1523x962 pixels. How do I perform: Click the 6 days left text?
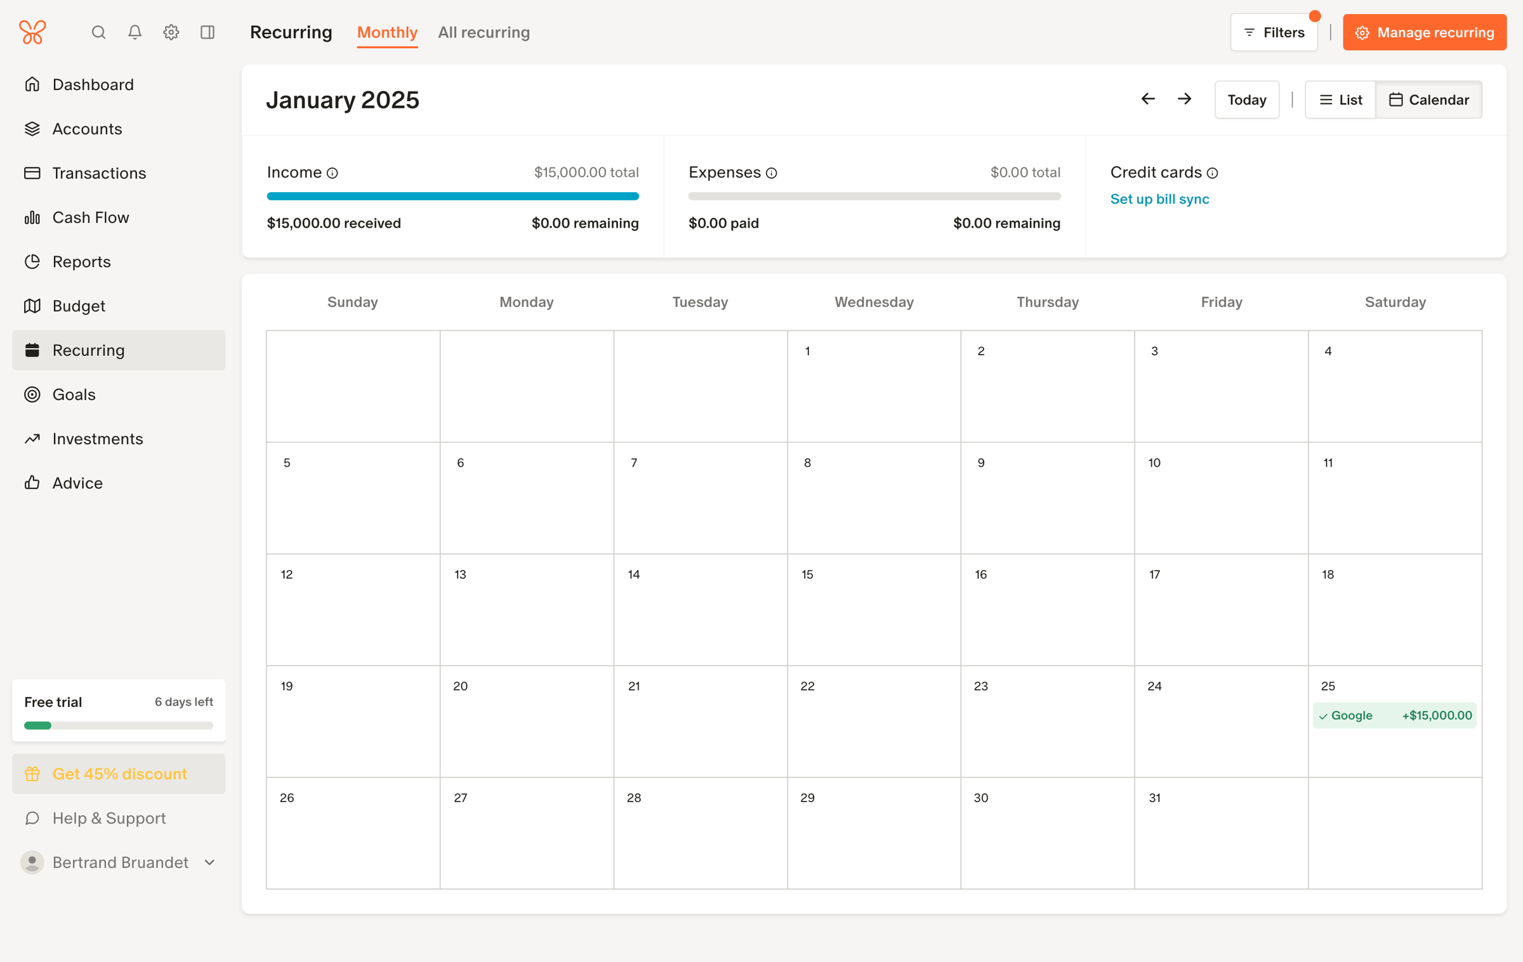pyautogui.click(x=184, y=702)
